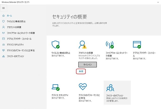The height and width of the screenshot is (109, 161).
Task: Open the large device security laptop icon
Action: (56, 87)
